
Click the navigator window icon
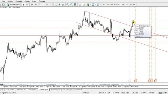(x=3, y=5)
